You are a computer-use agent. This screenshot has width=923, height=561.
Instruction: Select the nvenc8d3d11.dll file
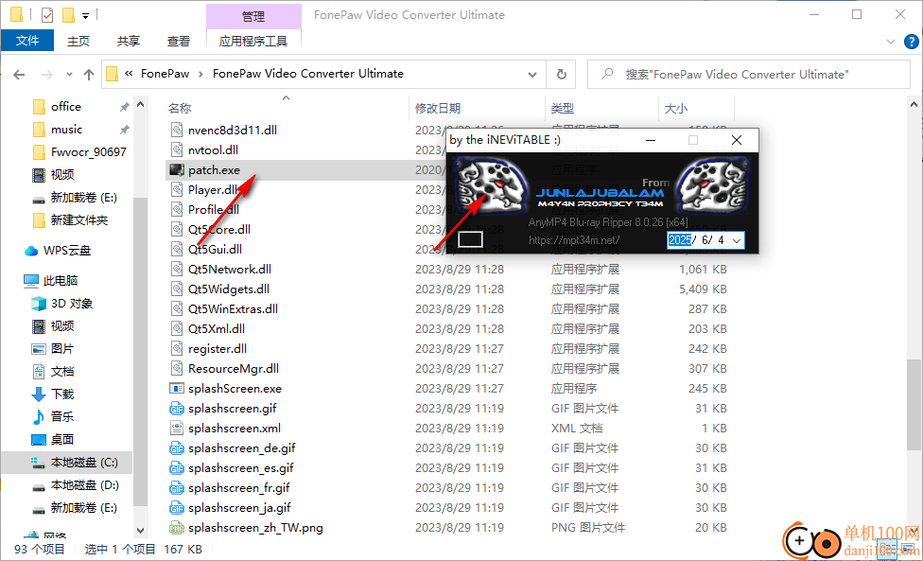pyautogui.click(x=233, y=131)
